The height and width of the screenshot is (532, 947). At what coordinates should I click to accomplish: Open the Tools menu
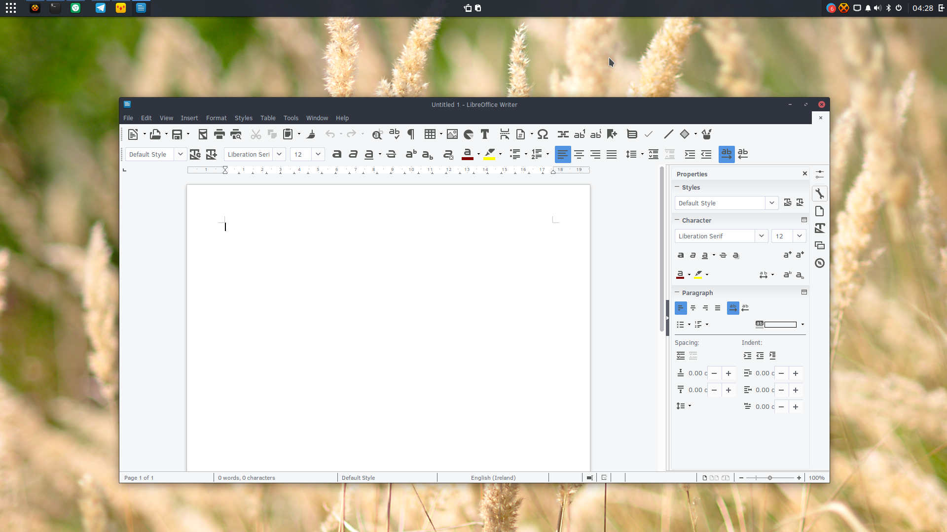(291, 118)
